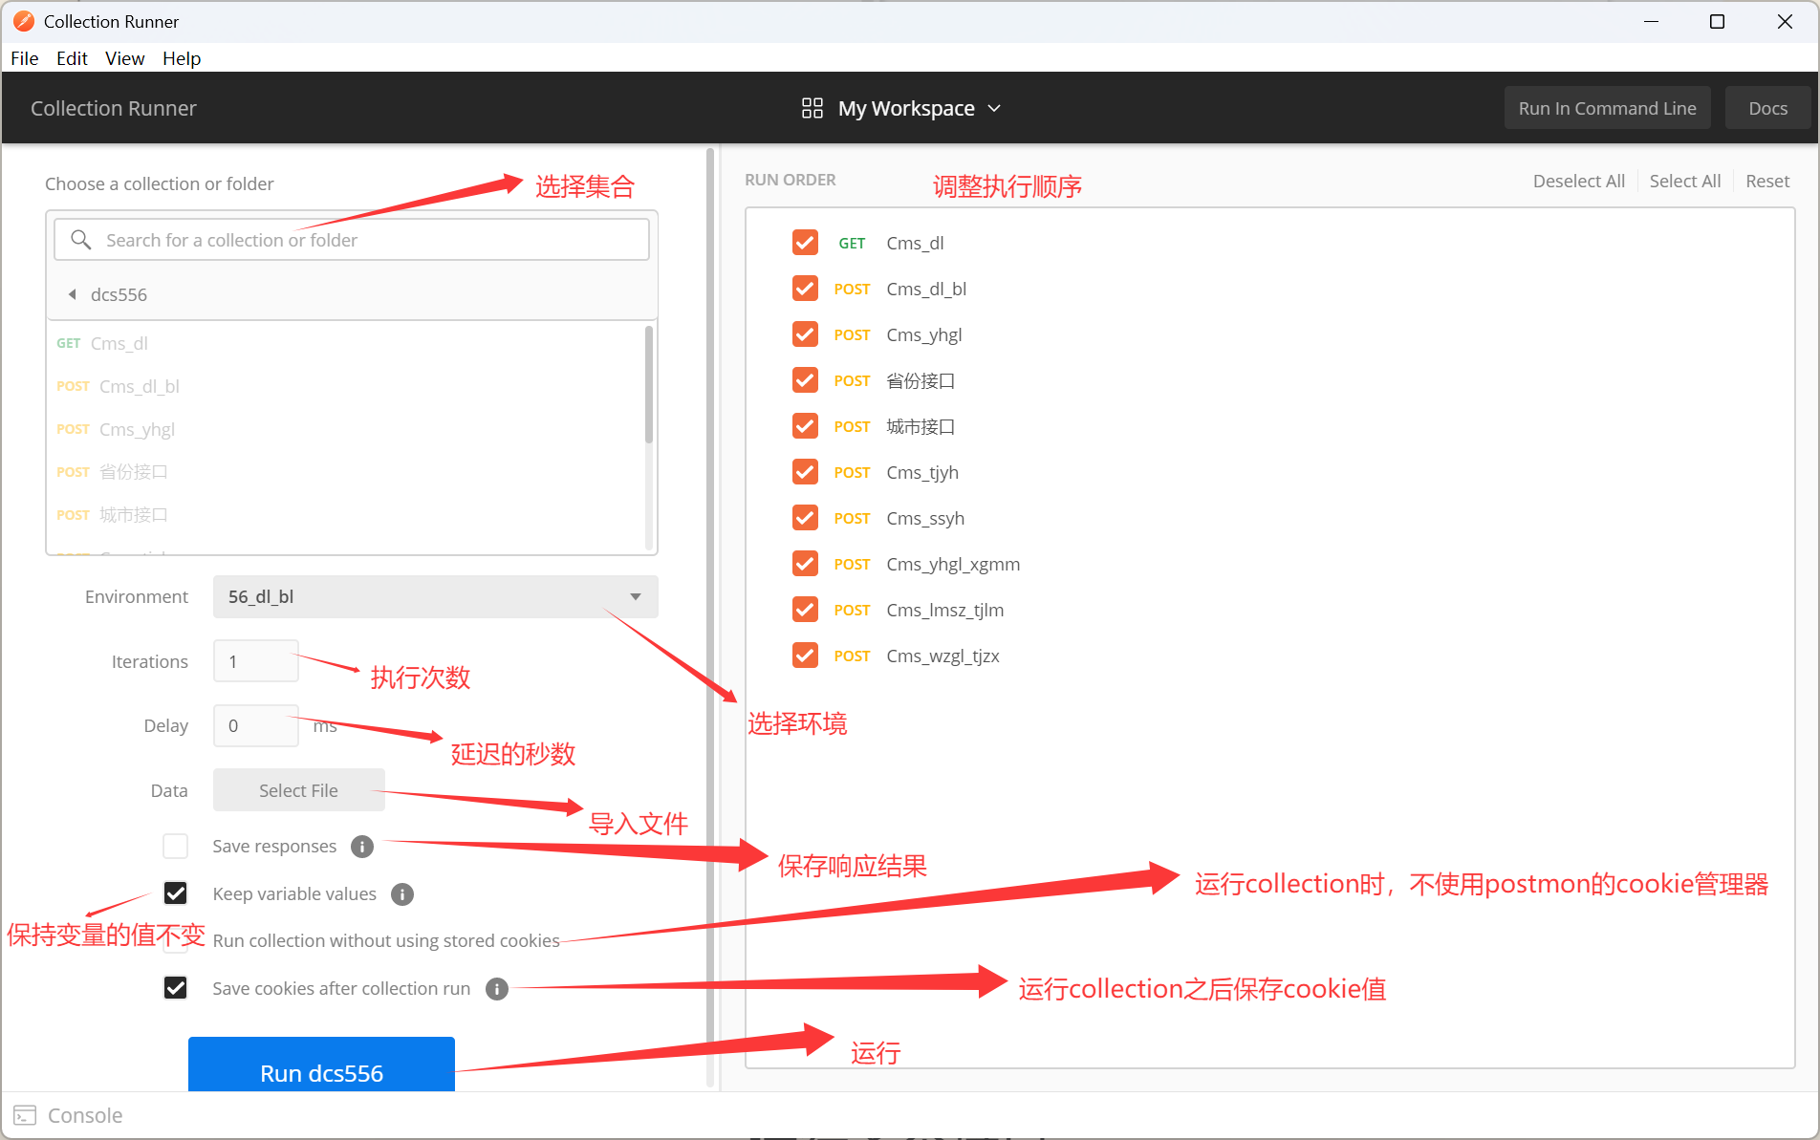
Task: Click the Postman logo icon in title bar
Action: [24, 21]
